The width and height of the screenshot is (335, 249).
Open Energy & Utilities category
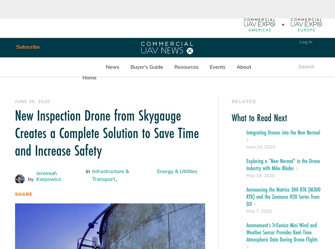[177, 172]
